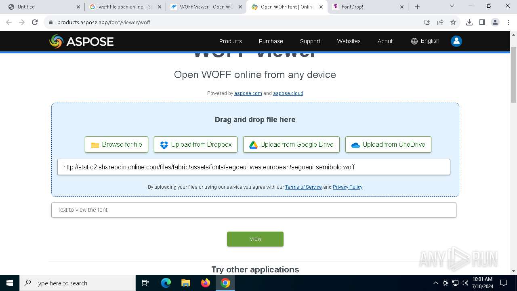The image size is (517, 291).
Task: Close the FontDrop! tab
Action: click(402, 7)
